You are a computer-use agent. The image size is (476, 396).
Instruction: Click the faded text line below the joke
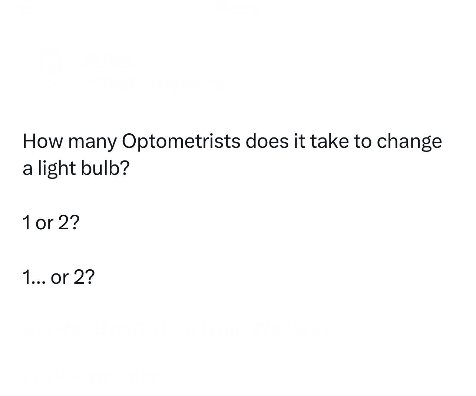click(x=176, y=329)
